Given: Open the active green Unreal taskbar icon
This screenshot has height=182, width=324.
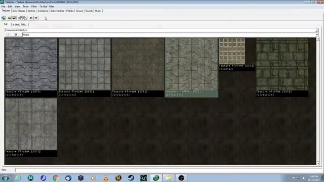Looking at the screenshot, I should coord(156,178).
